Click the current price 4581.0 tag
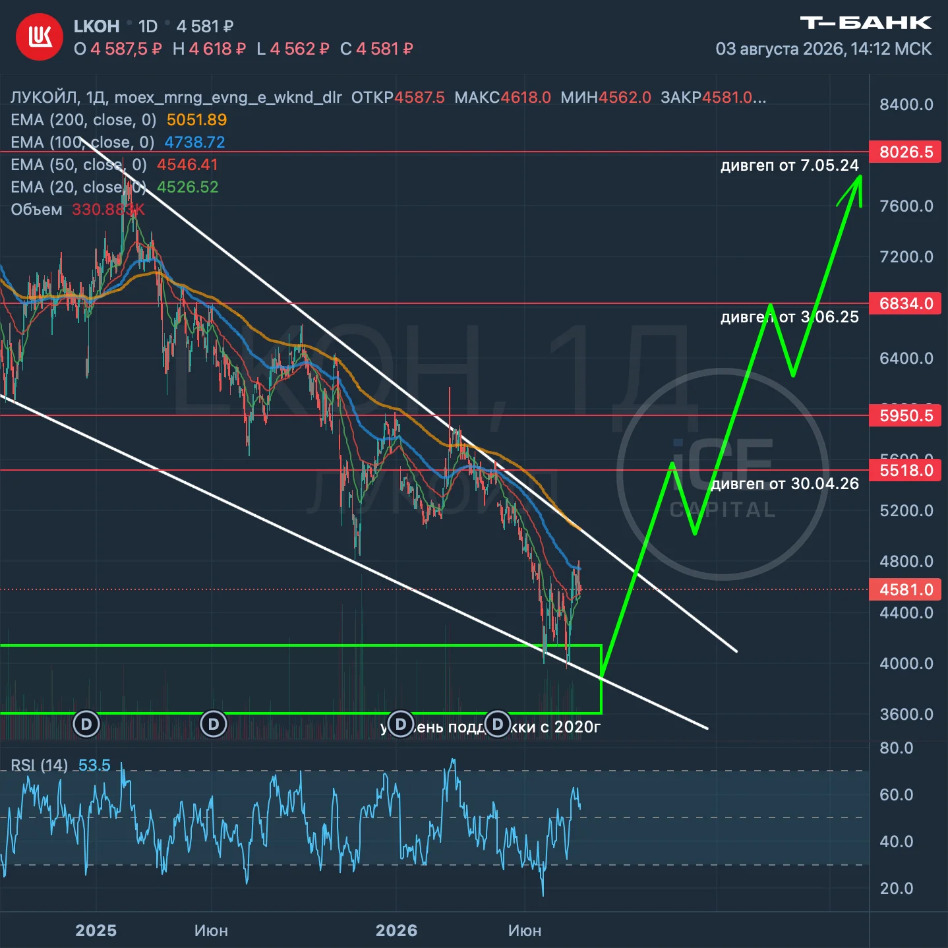This screenshot has height=948, width=948. (x=906, y=589)
